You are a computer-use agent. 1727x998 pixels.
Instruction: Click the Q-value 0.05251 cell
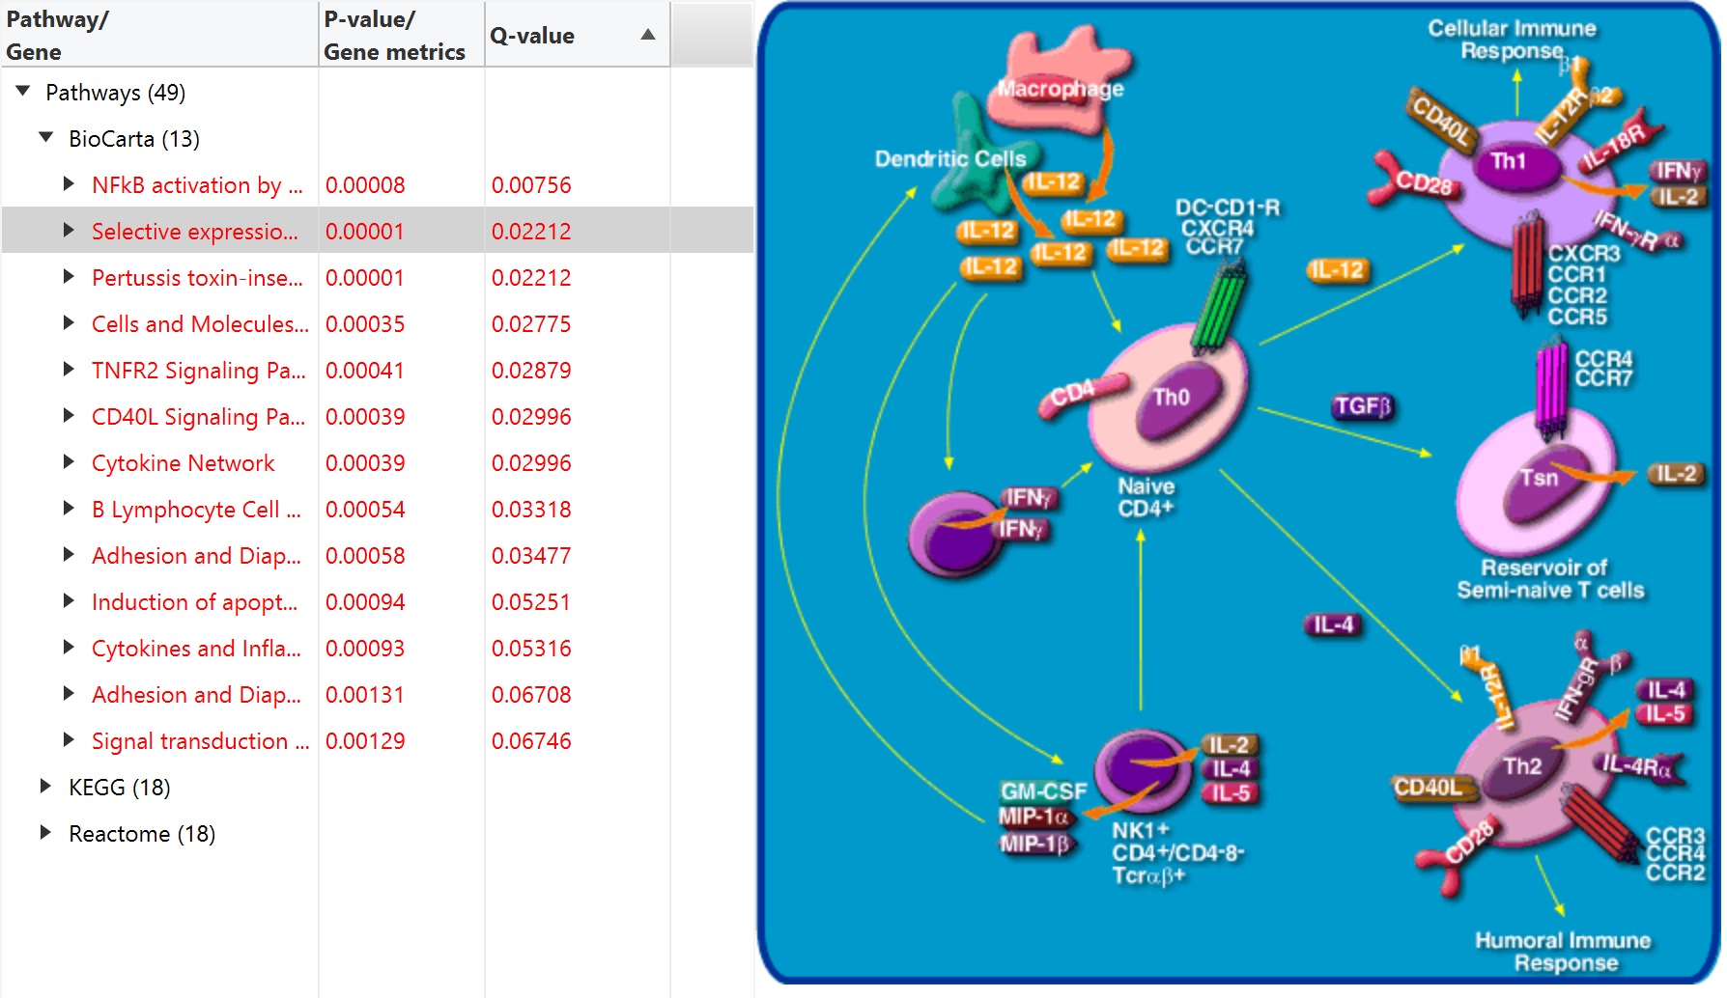[x=531, y=601]
